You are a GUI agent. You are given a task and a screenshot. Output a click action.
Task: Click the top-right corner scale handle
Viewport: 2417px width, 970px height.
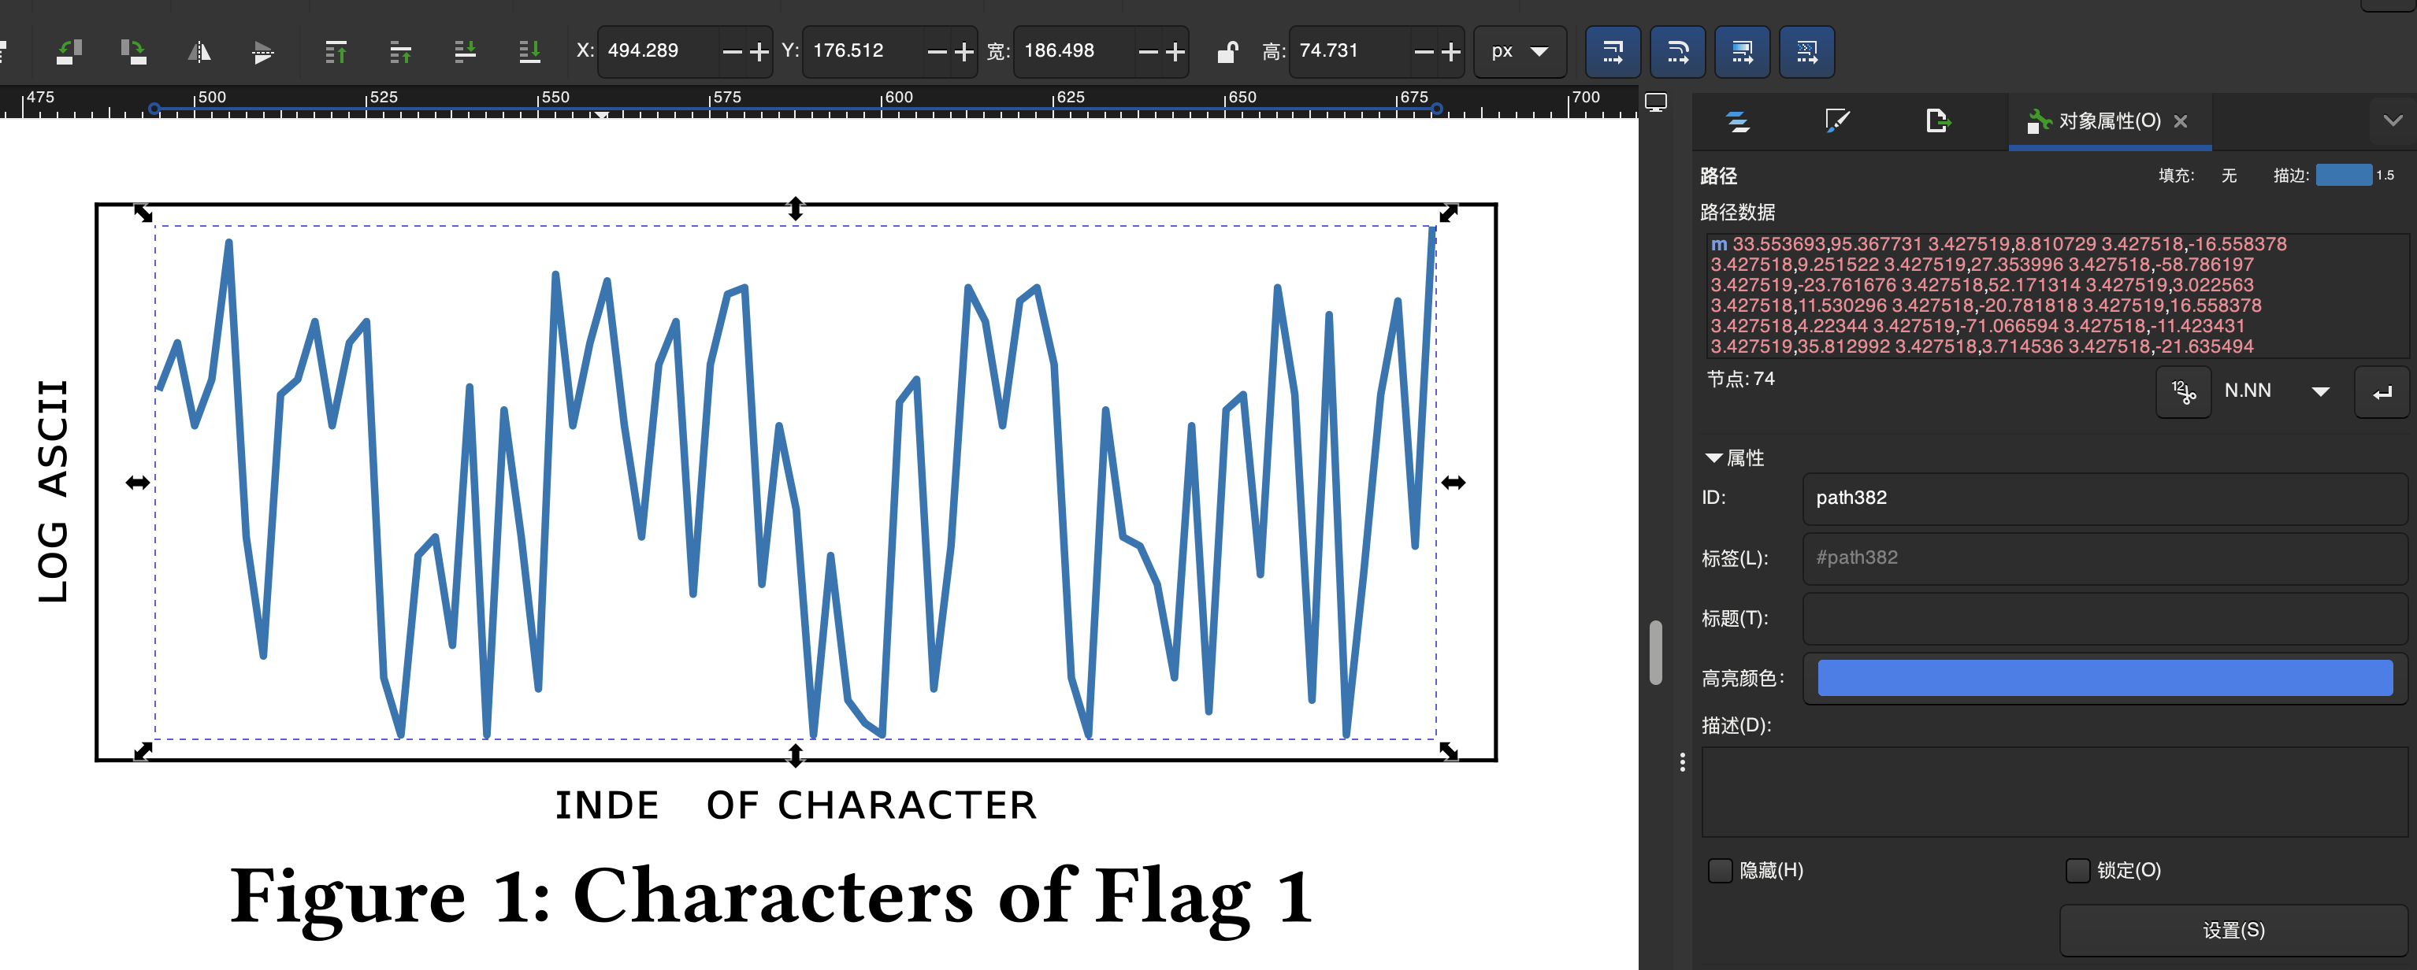[1449, 213]
